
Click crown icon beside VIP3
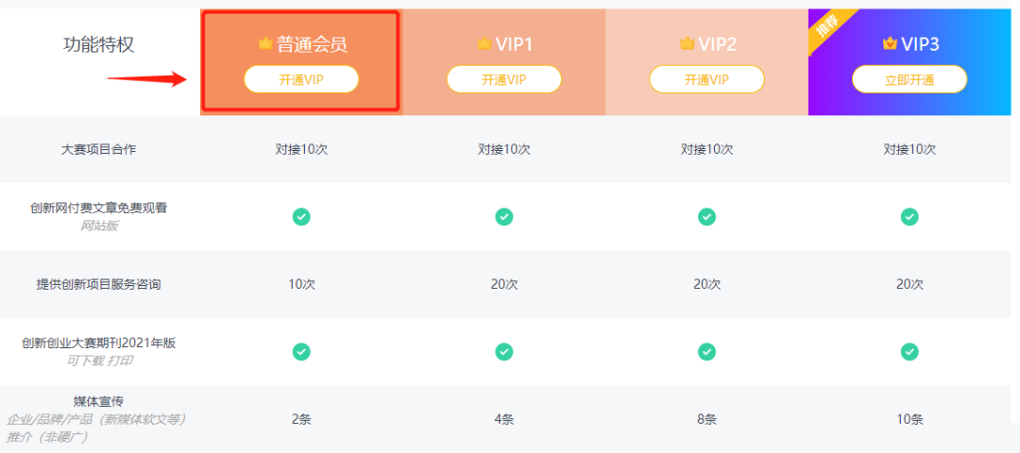tap(890, 43)
